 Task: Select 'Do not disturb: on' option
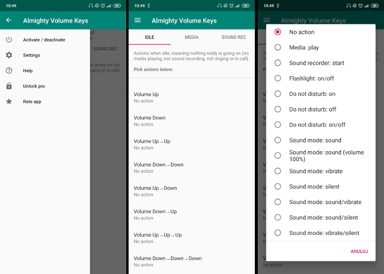(x=278, y=94)
